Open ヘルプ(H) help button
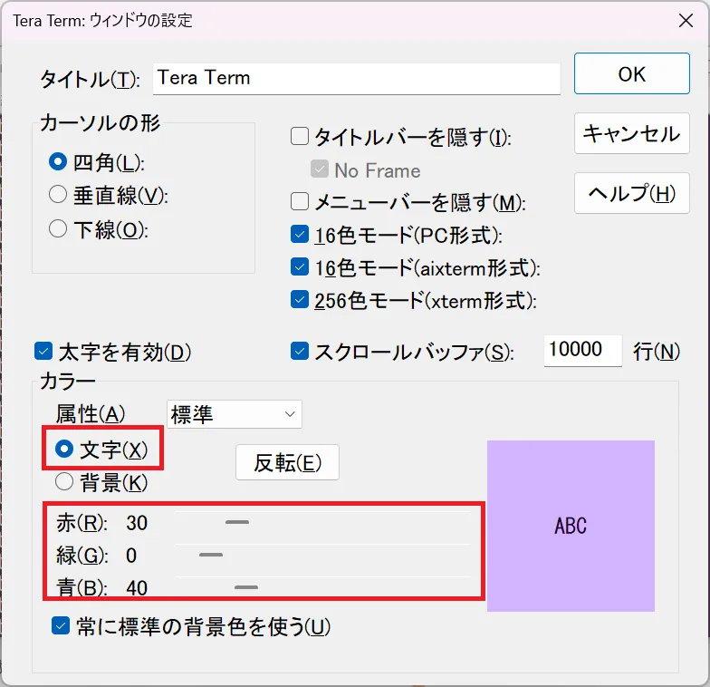Image resolution: width=710 pixels, height=687 pixels. point(632,193)
